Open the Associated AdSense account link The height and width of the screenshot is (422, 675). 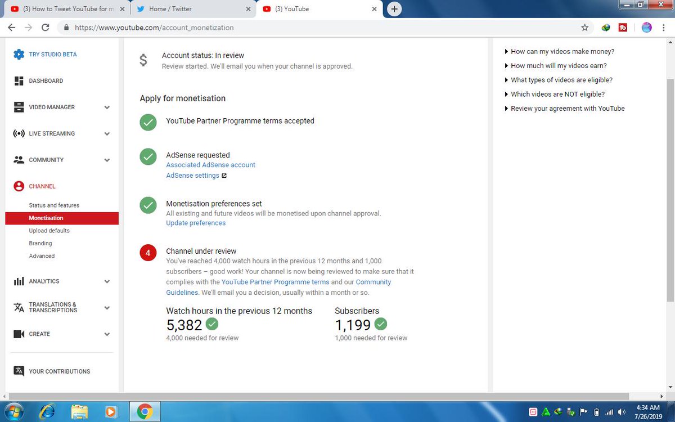210,165
